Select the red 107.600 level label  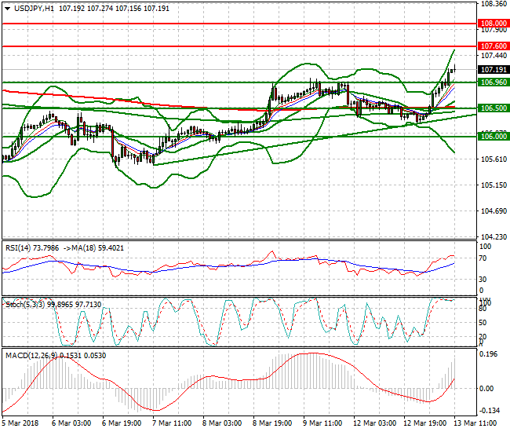[494, 46]
